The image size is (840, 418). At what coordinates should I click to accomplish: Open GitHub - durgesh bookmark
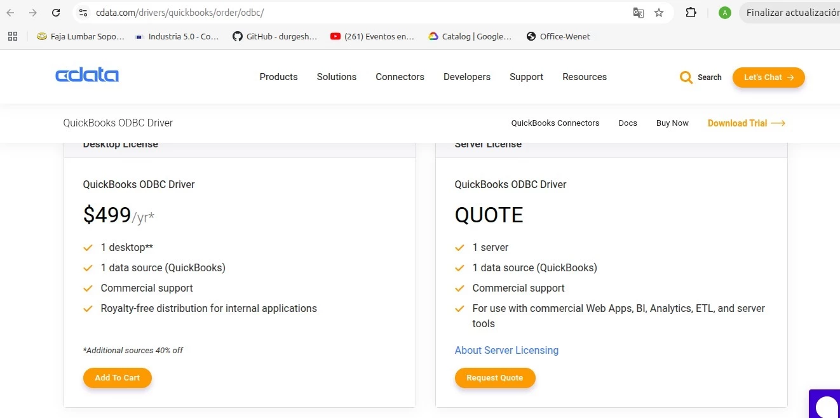[x=274, y=36]
